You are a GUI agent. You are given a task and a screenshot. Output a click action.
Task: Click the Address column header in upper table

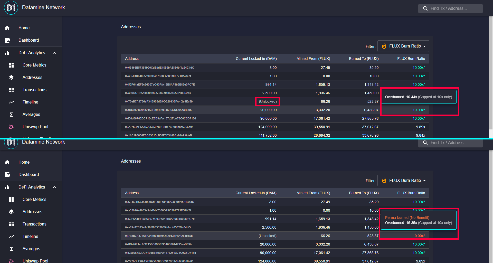point(132,59)
